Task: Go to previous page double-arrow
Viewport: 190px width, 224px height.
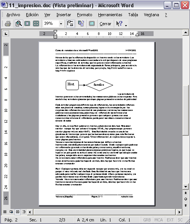Action: tap(185, 193)
